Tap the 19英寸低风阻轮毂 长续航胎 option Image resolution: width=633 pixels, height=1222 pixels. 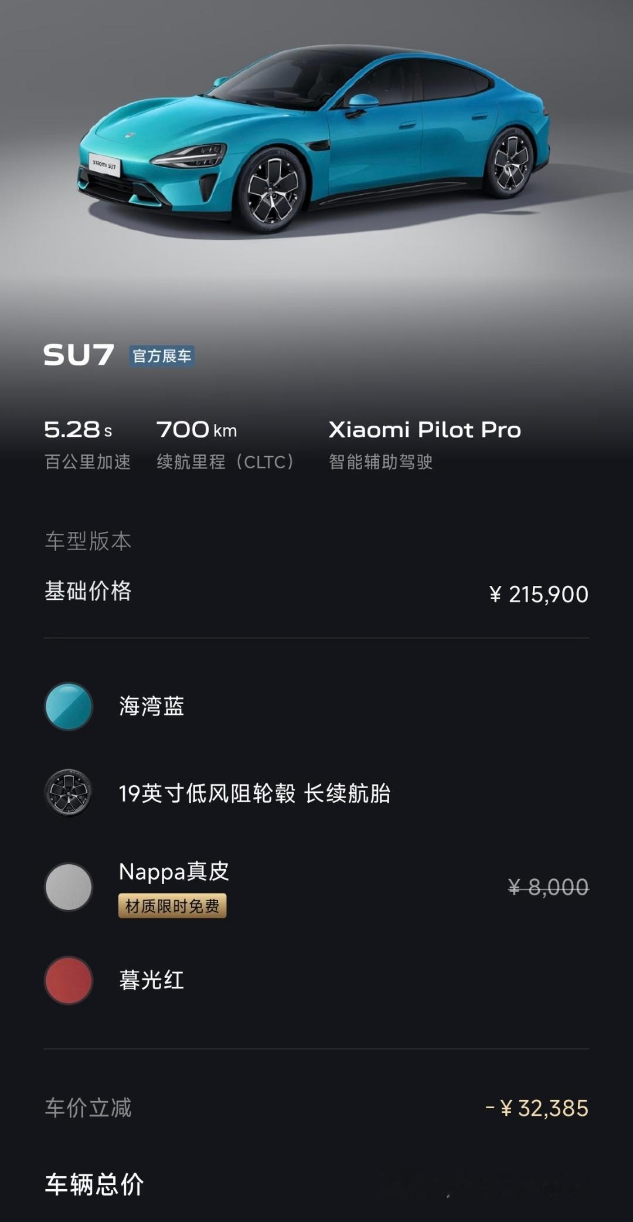(x=254, y=793)
